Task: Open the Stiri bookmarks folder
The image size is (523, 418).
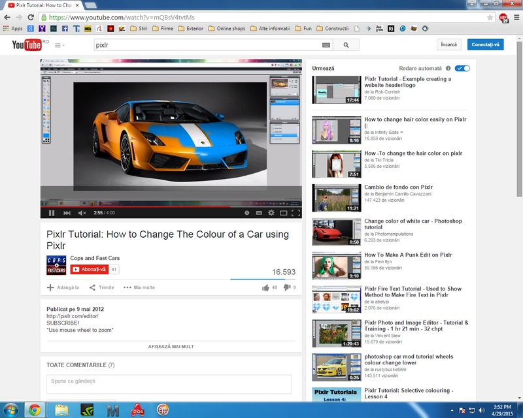Action: 139,29
